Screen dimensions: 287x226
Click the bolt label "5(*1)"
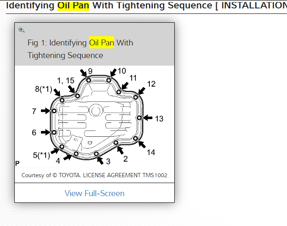coord(41,155)
